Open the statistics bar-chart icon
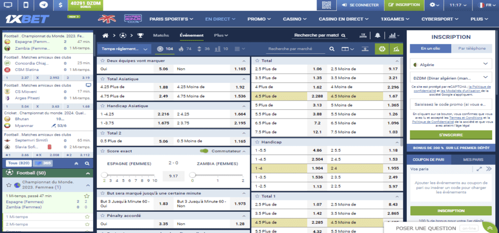Viewport: 499px width, 233px height. pos(392,36)
